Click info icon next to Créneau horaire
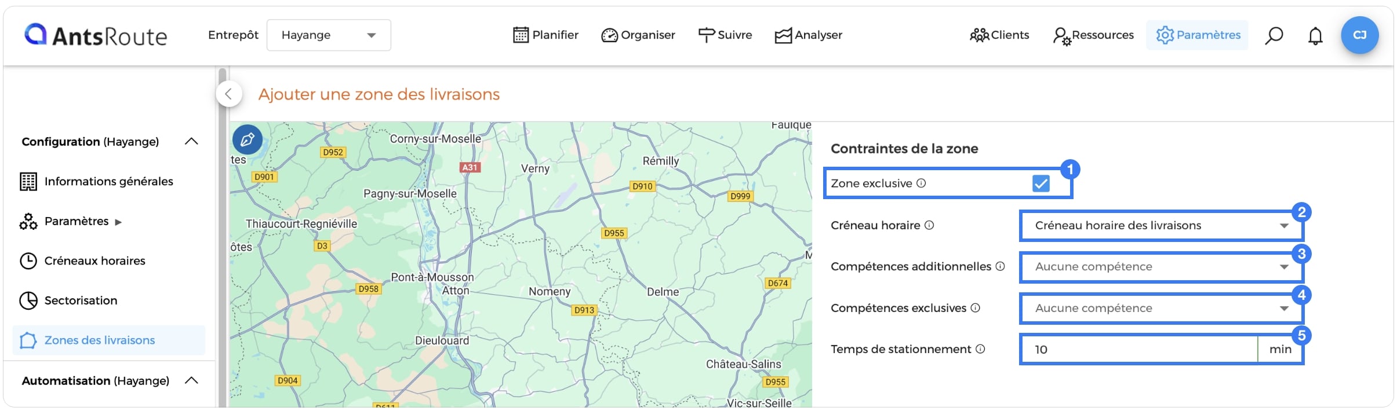The width and height of the screenshot is (1397, 411). pyautogui.click(x=929, y=225)
